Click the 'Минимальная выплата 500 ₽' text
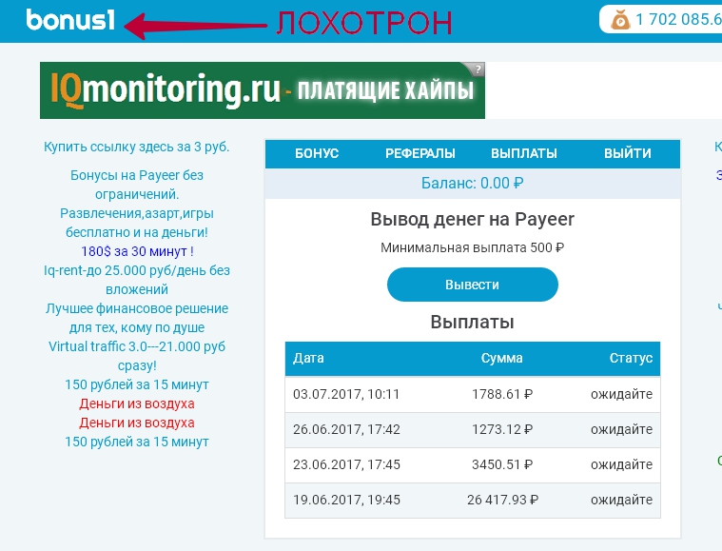Viewport: 722px width, 551px height. (x=473, y=247)
